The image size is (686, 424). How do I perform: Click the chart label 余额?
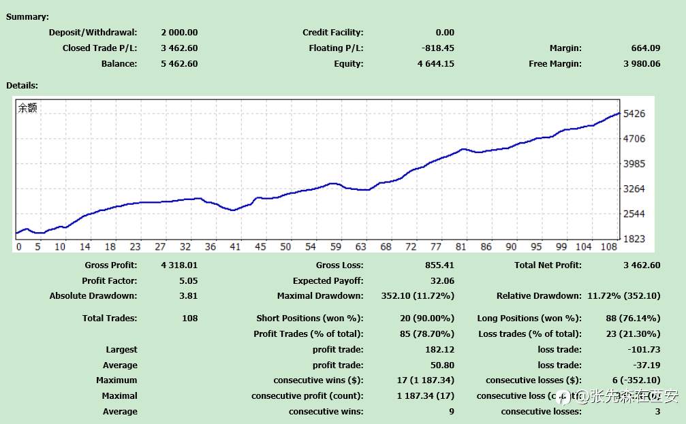coord(27,108)
